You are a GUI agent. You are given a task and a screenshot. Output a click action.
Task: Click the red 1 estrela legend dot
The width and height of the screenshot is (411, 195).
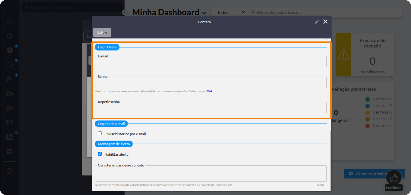coord(367,126)
